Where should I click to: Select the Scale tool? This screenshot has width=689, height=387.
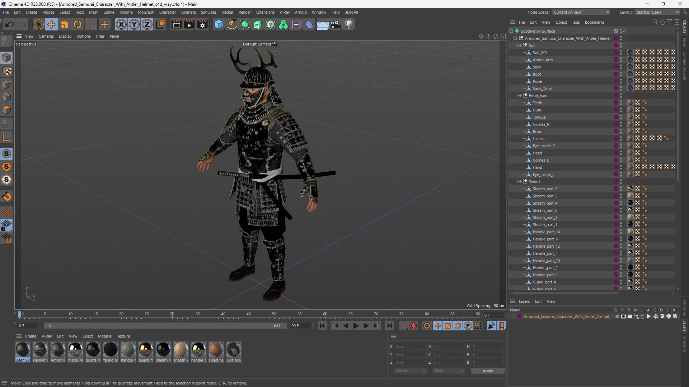(x=65, y=24)
